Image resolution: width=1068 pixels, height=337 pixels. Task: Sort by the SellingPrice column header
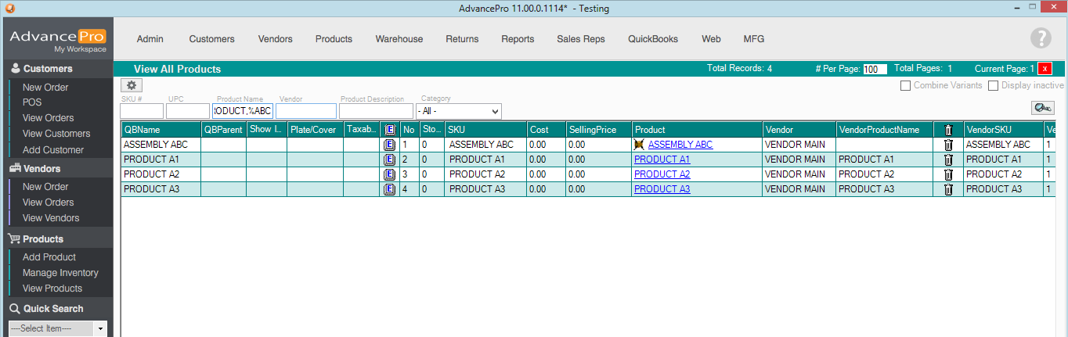593,130
